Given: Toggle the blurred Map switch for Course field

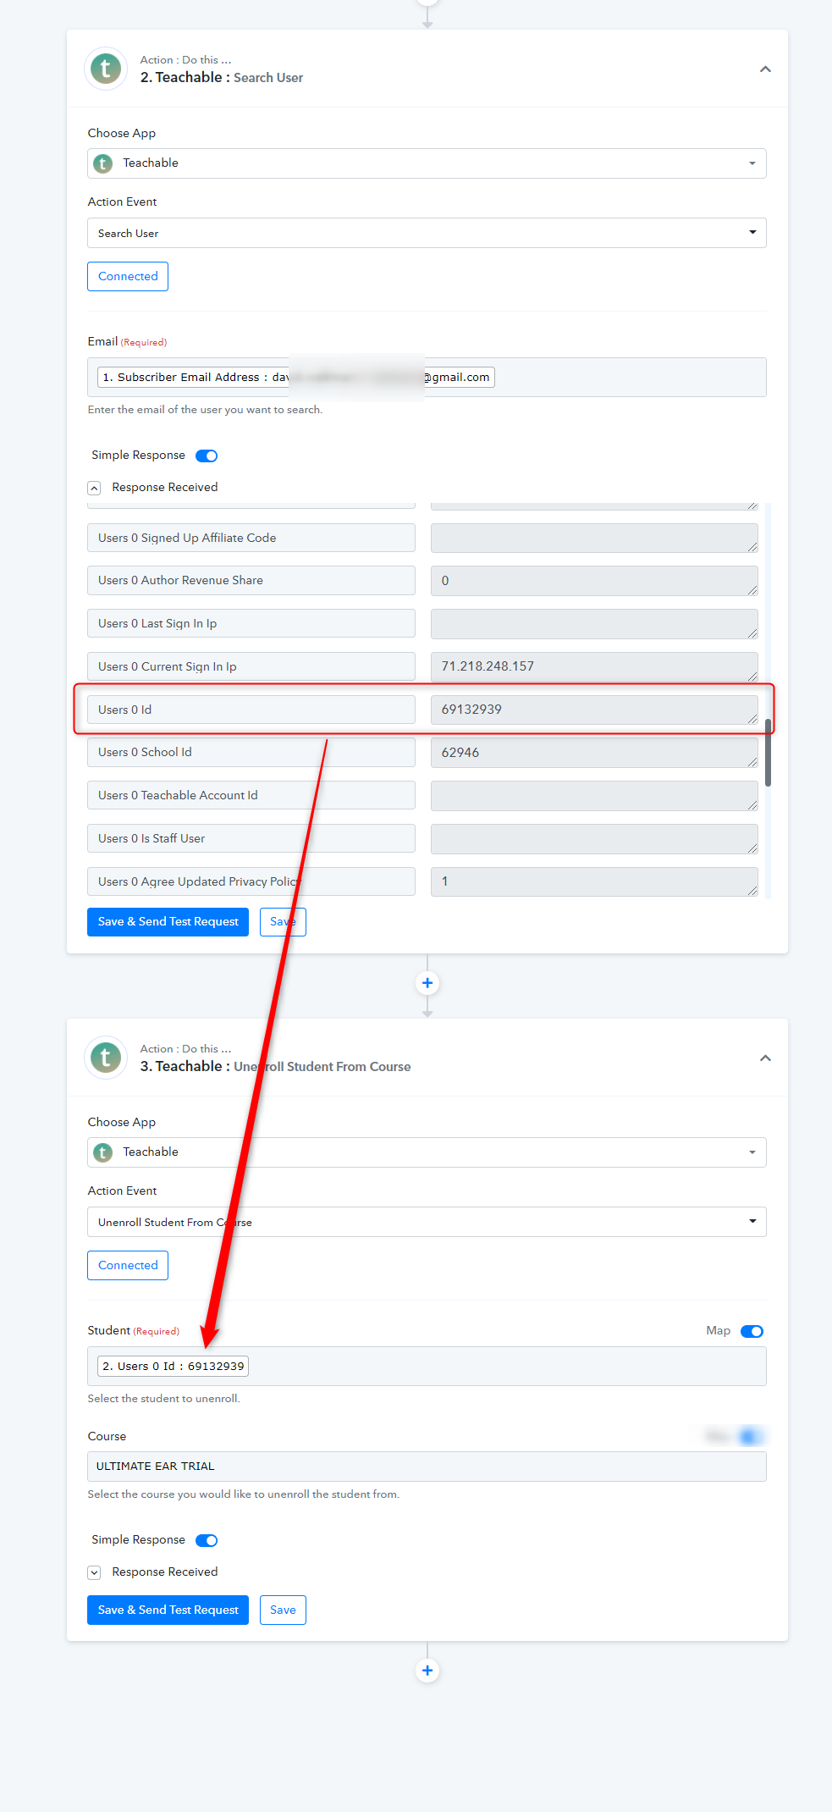Looking at the screenshot, I should click(751, 1436).
